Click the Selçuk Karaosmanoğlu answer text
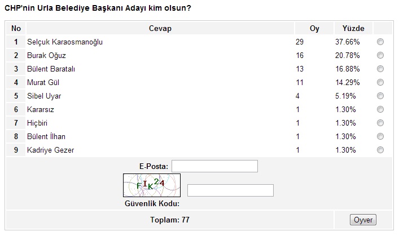 pos(65,42)
